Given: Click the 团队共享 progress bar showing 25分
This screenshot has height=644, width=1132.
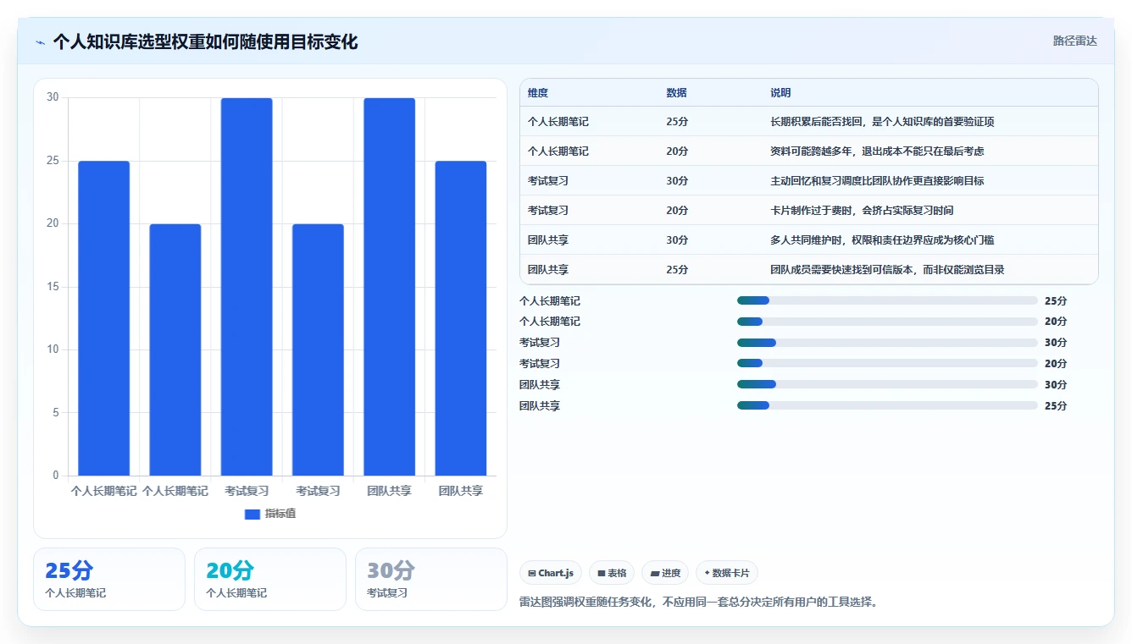Looking at the screenshot, I should click(x=887, y=405).
